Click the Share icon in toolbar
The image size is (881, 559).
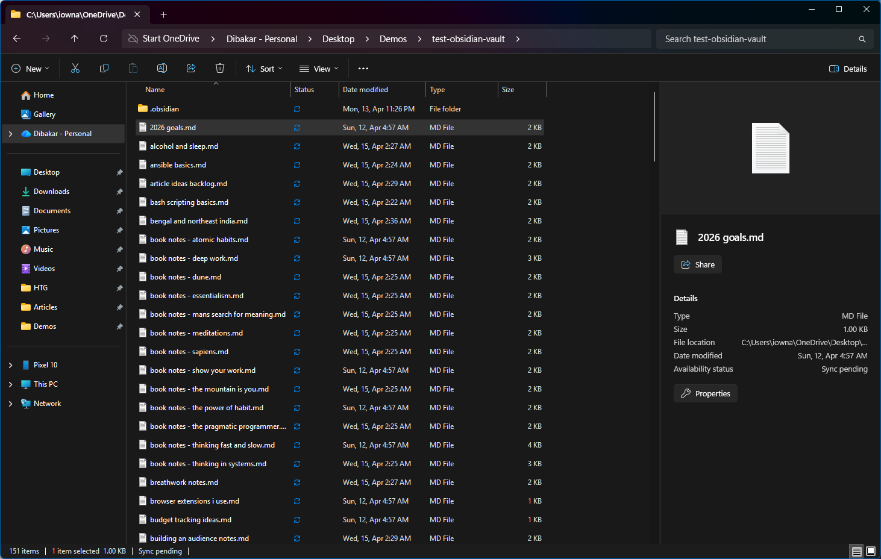pos(191,69)
